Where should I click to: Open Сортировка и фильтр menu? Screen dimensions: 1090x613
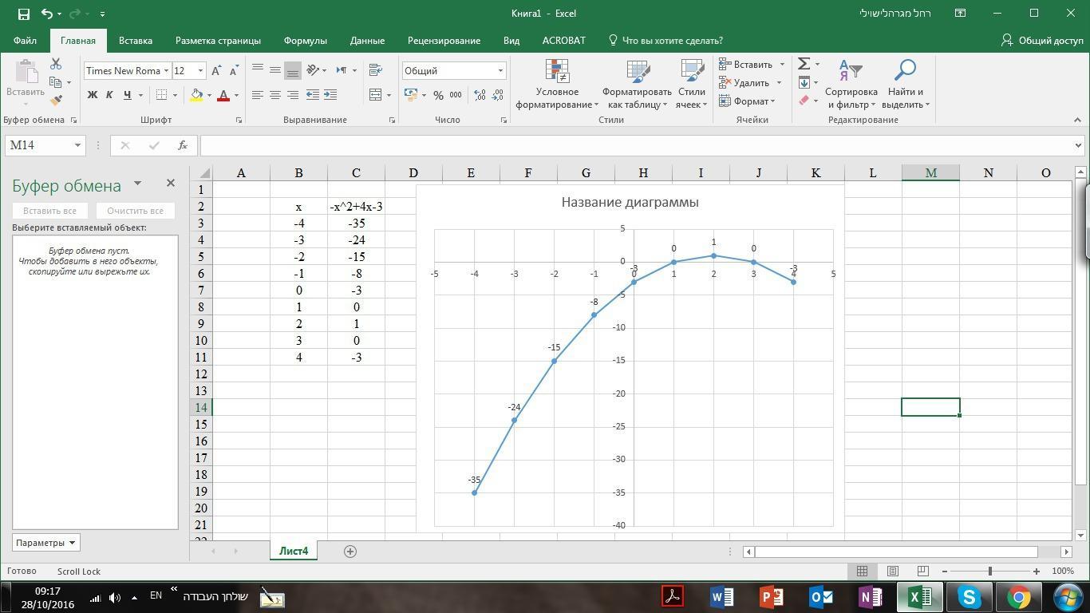click(x=851, y=84)
